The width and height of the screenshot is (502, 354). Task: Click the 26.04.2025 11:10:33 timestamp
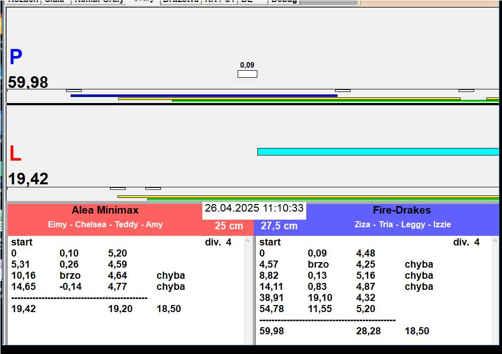point(254,208)
